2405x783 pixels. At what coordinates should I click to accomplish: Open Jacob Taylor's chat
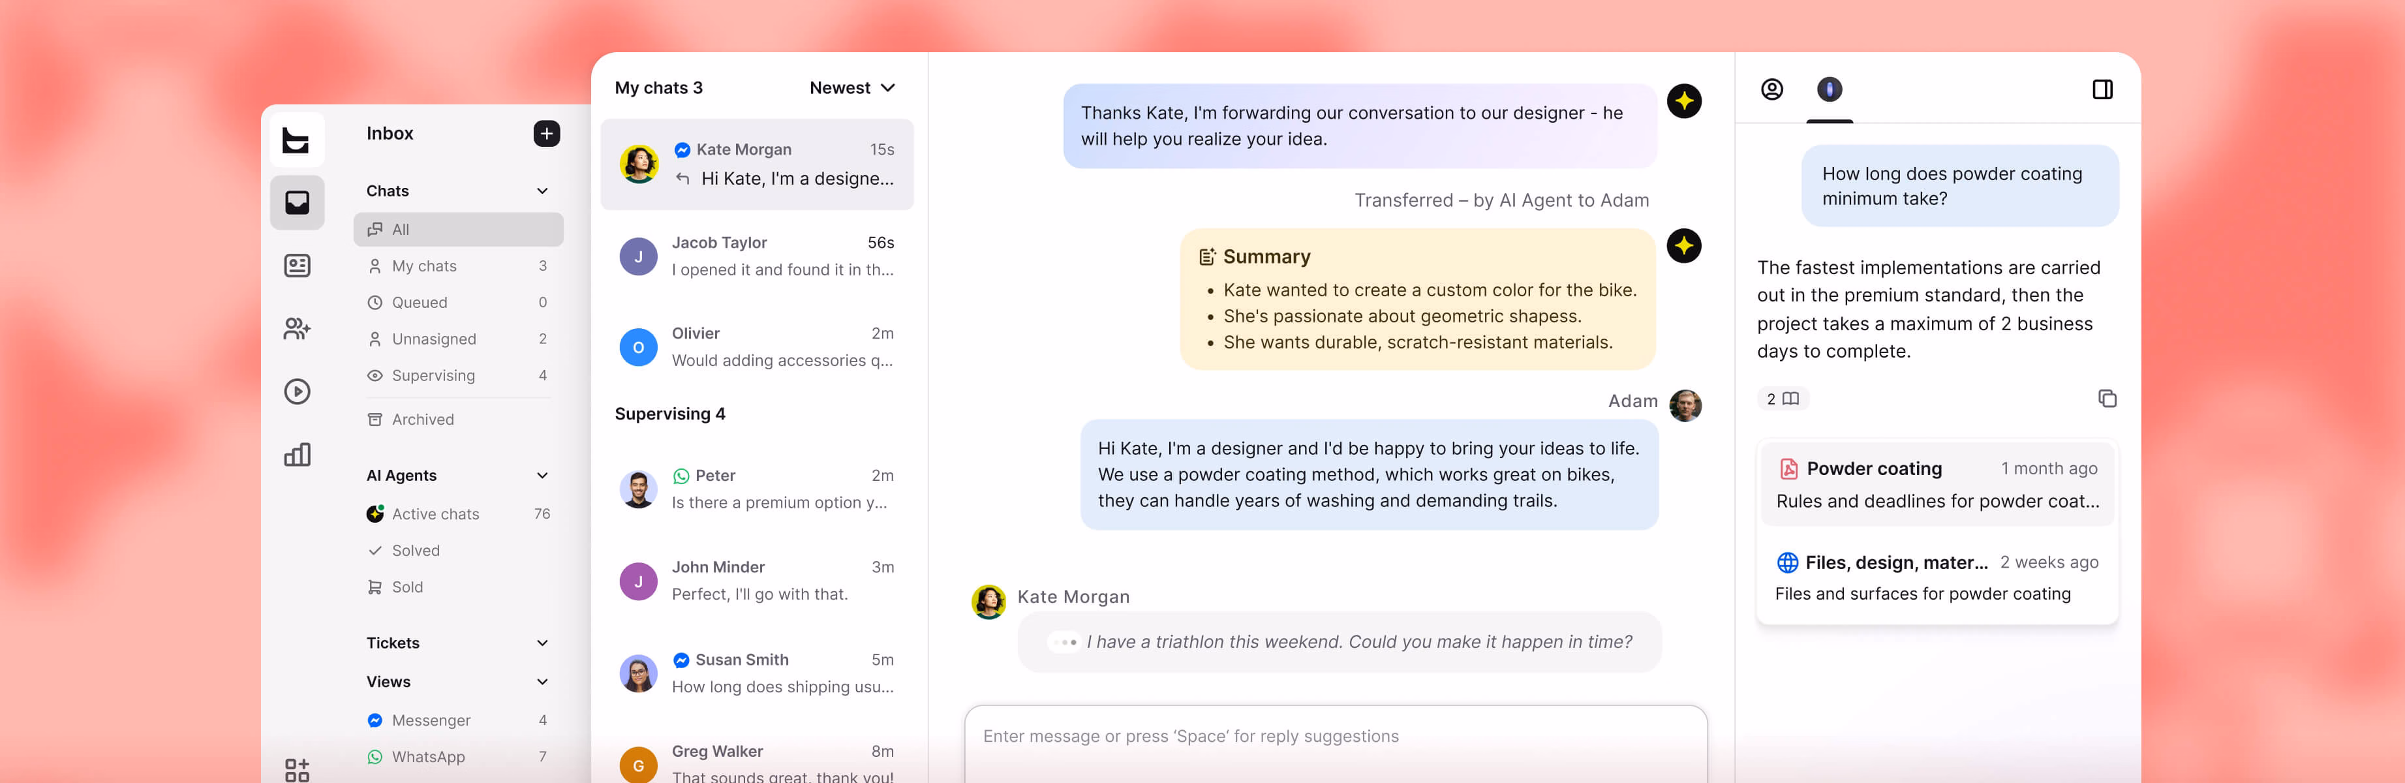[x=757, y=256]
